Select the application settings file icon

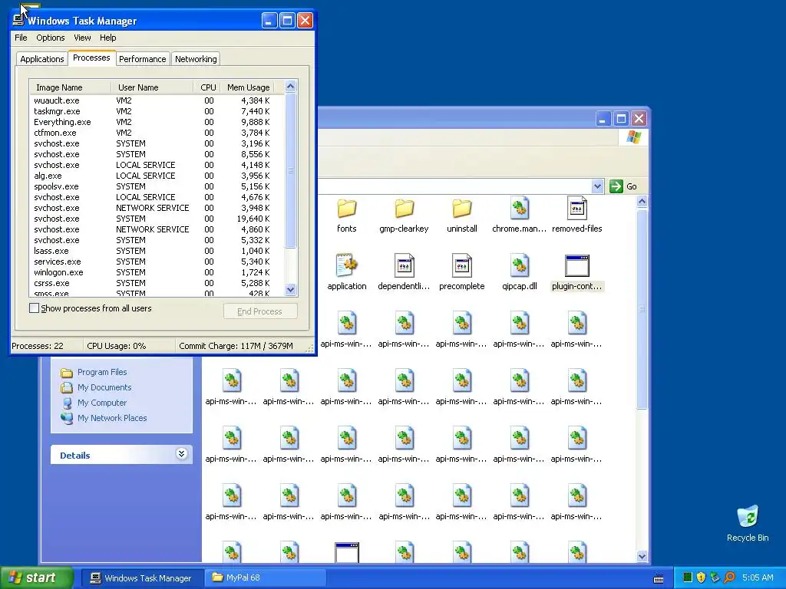(346, 265)
